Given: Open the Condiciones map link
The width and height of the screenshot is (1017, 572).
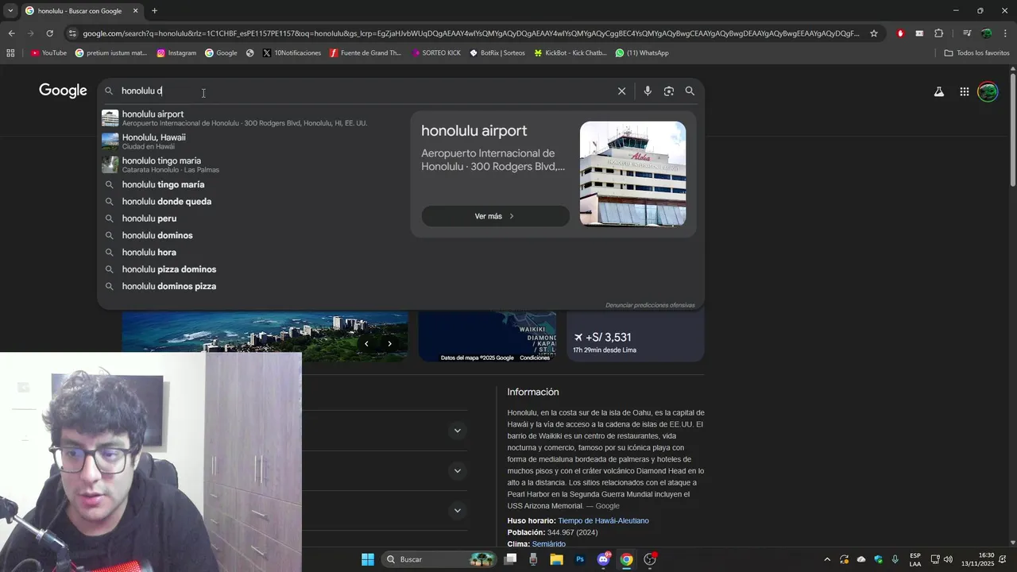Looking at the screenshot, I should pos(535,357).
